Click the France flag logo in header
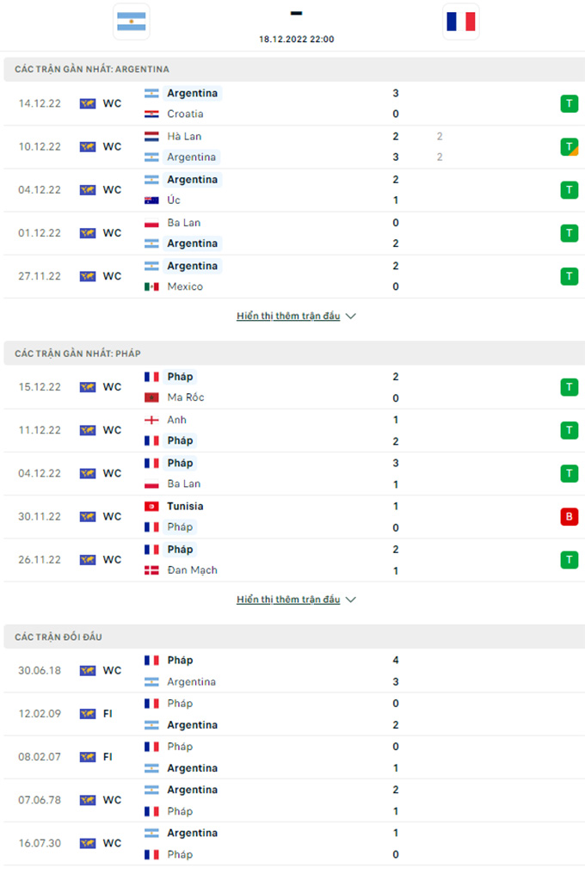585x874 pixels. click(460, 22)
